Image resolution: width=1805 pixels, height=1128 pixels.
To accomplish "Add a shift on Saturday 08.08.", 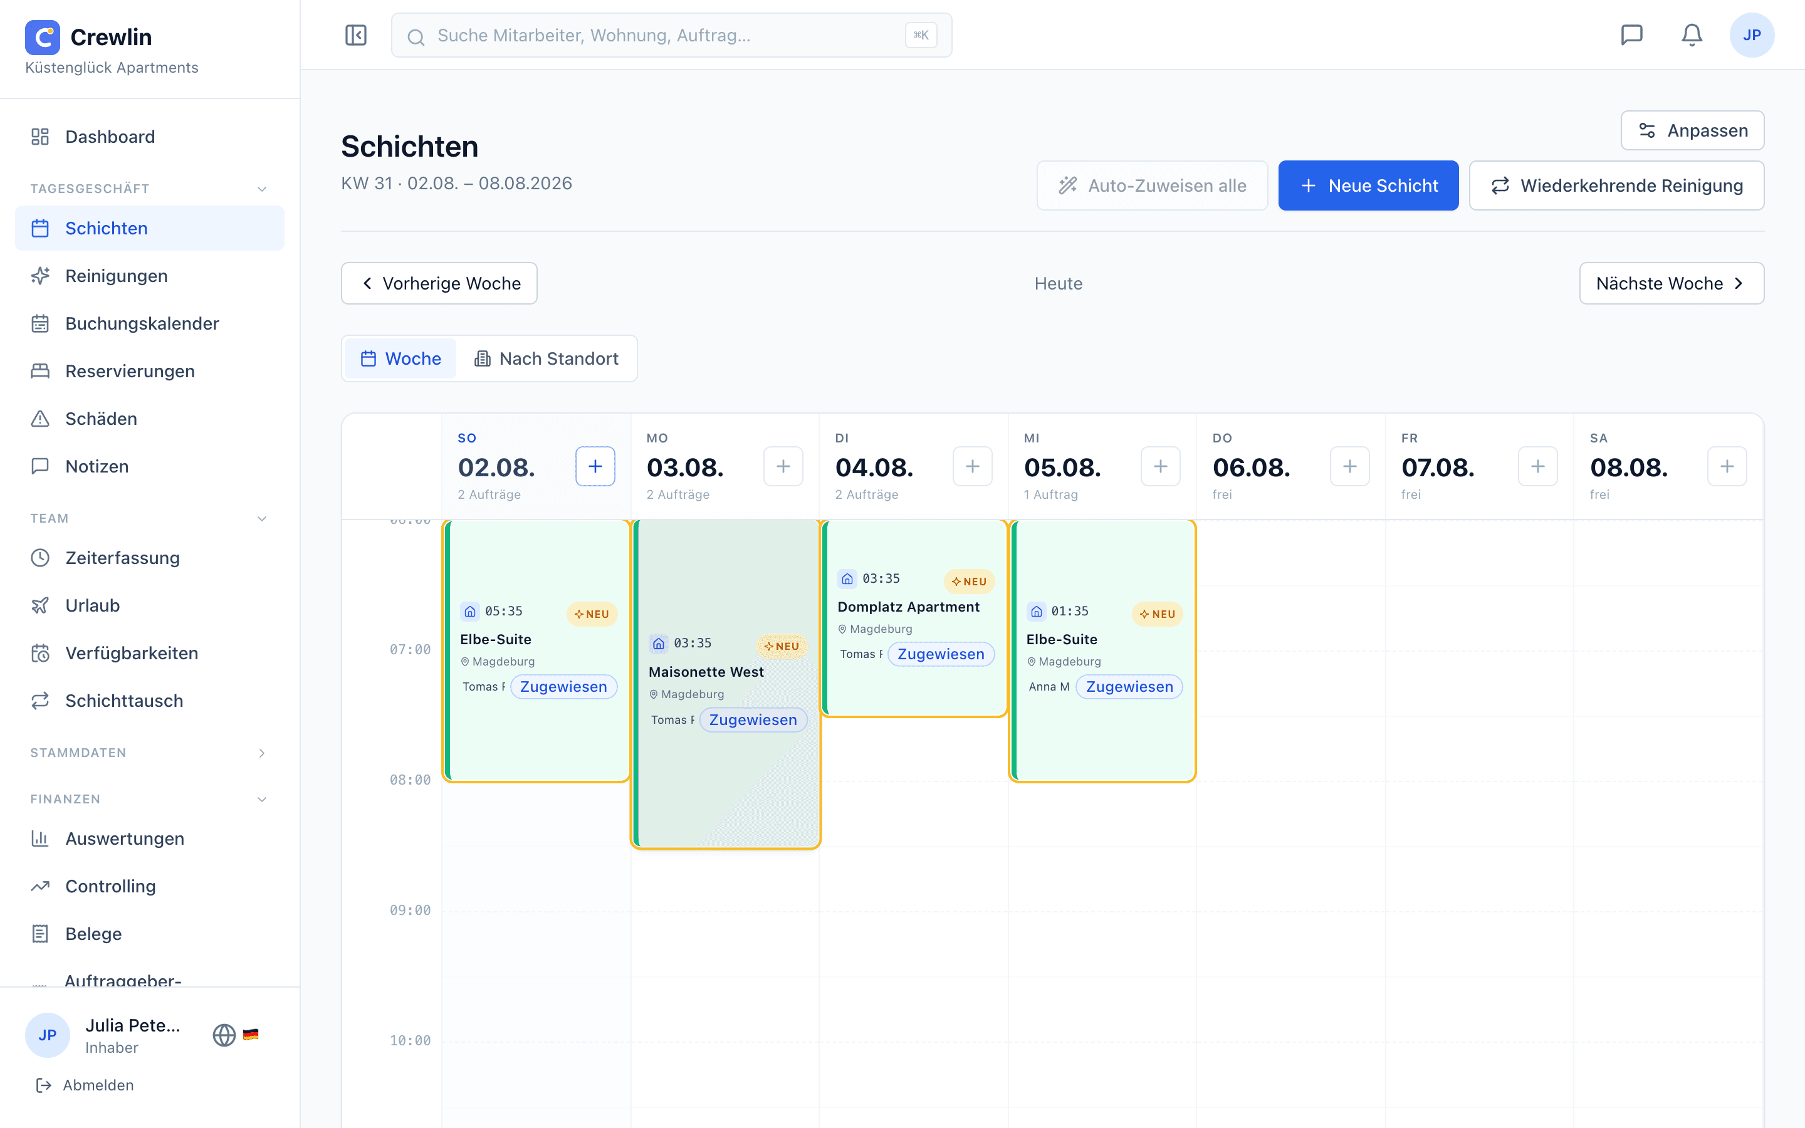I will point(1727,466).
